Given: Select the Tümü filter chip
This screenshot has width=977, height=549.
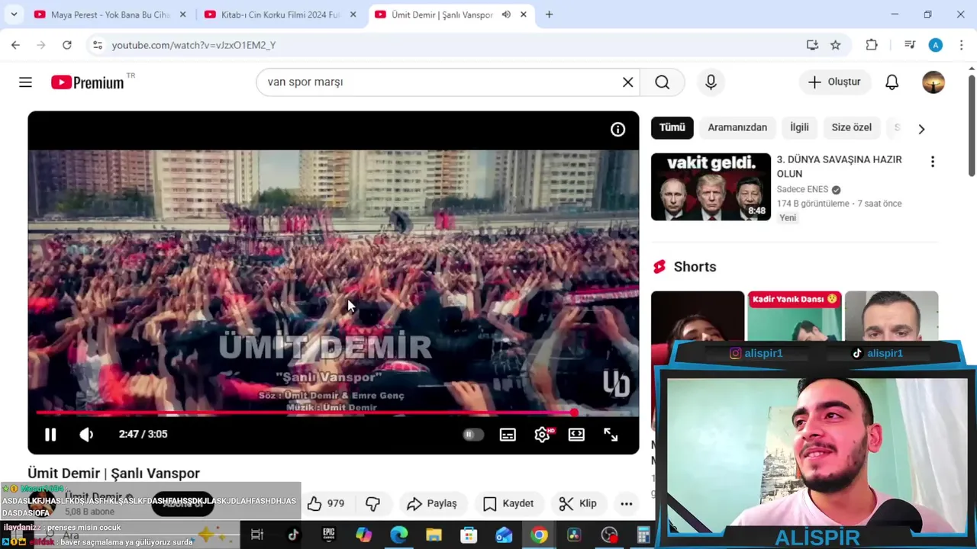Looking at the screenshot, I should point(672,127).
